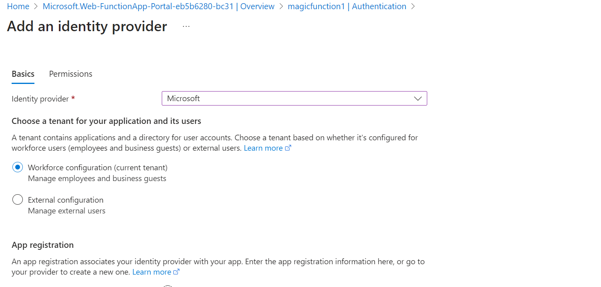Image resolution: width=601 pixels, height=287 pixels.
Task: Enable the Workforce configuration radio button
Action: (x=18, y=167)
